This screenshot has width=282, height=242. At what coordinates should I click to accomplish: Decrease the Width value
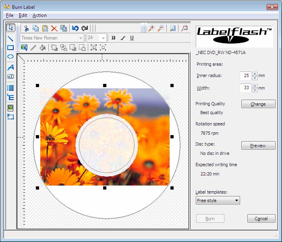click(x=255, y=90)
